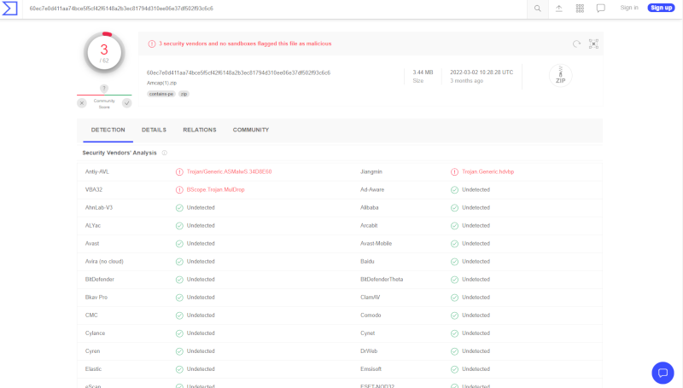Click the info icon beside Security Vendors' Analysis
683x388 pixels.
click(165, 153)
